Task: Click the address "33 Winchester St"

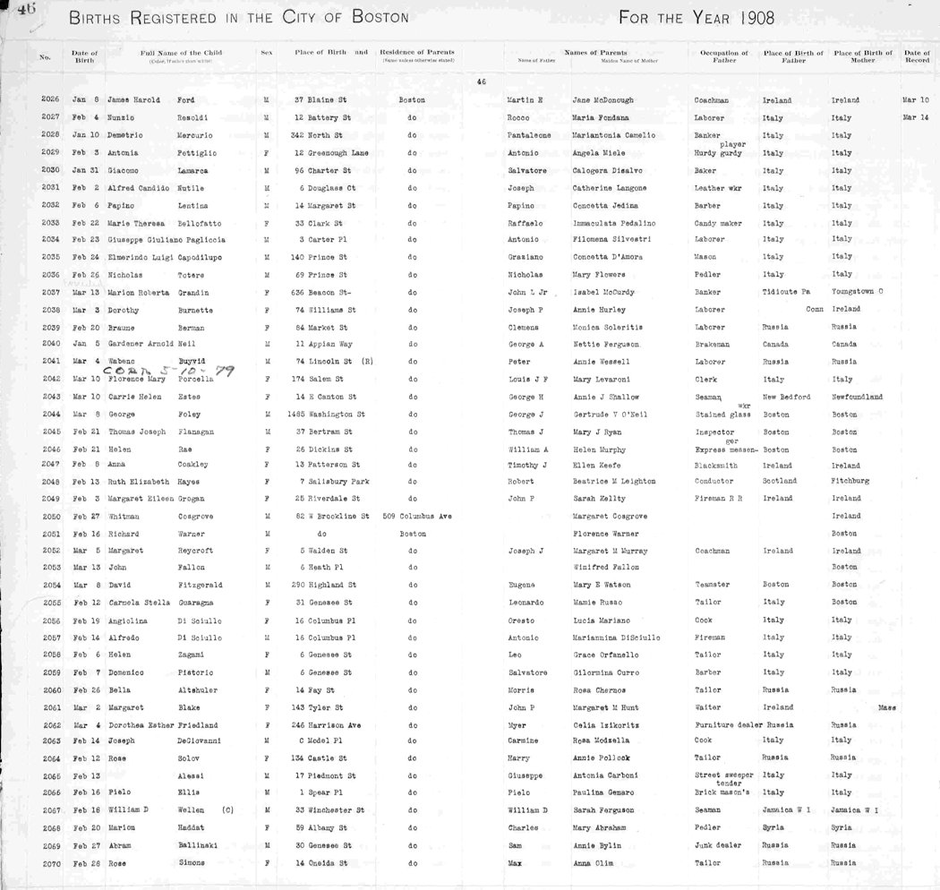Action: 329,810
